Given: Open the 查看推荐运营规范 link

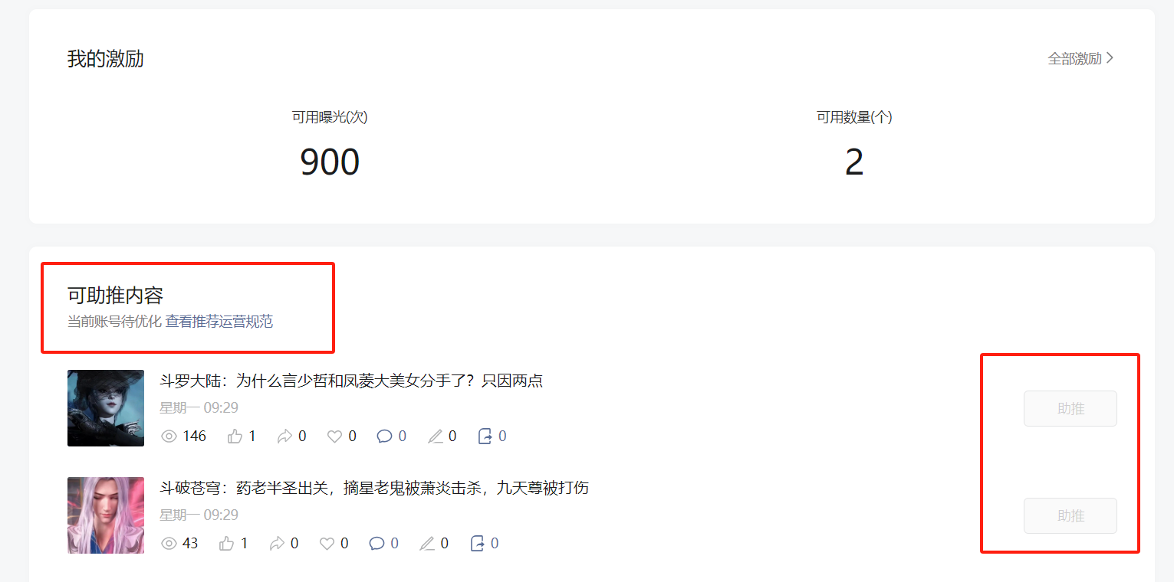Looking at the screenshot, I should (219, 322).
